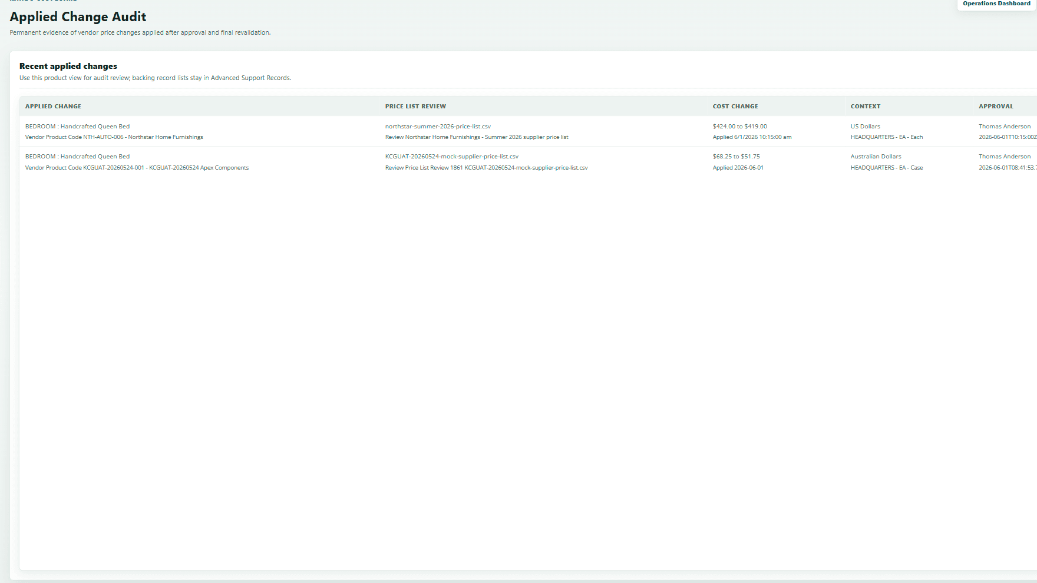
Task: Open HEADQUARTERS - EA - Case context
Action: pyautogui.click(x=887, y=168)
